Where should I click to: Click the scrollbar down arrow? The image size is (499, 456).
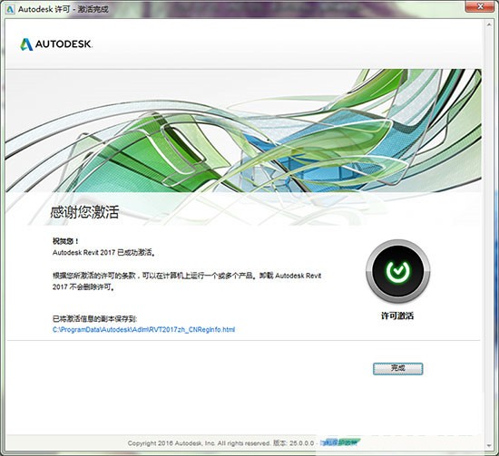[489, 445]
